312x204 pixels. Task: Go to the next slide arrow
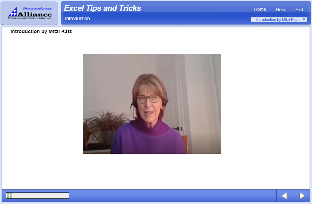click(x=302, y=196)
